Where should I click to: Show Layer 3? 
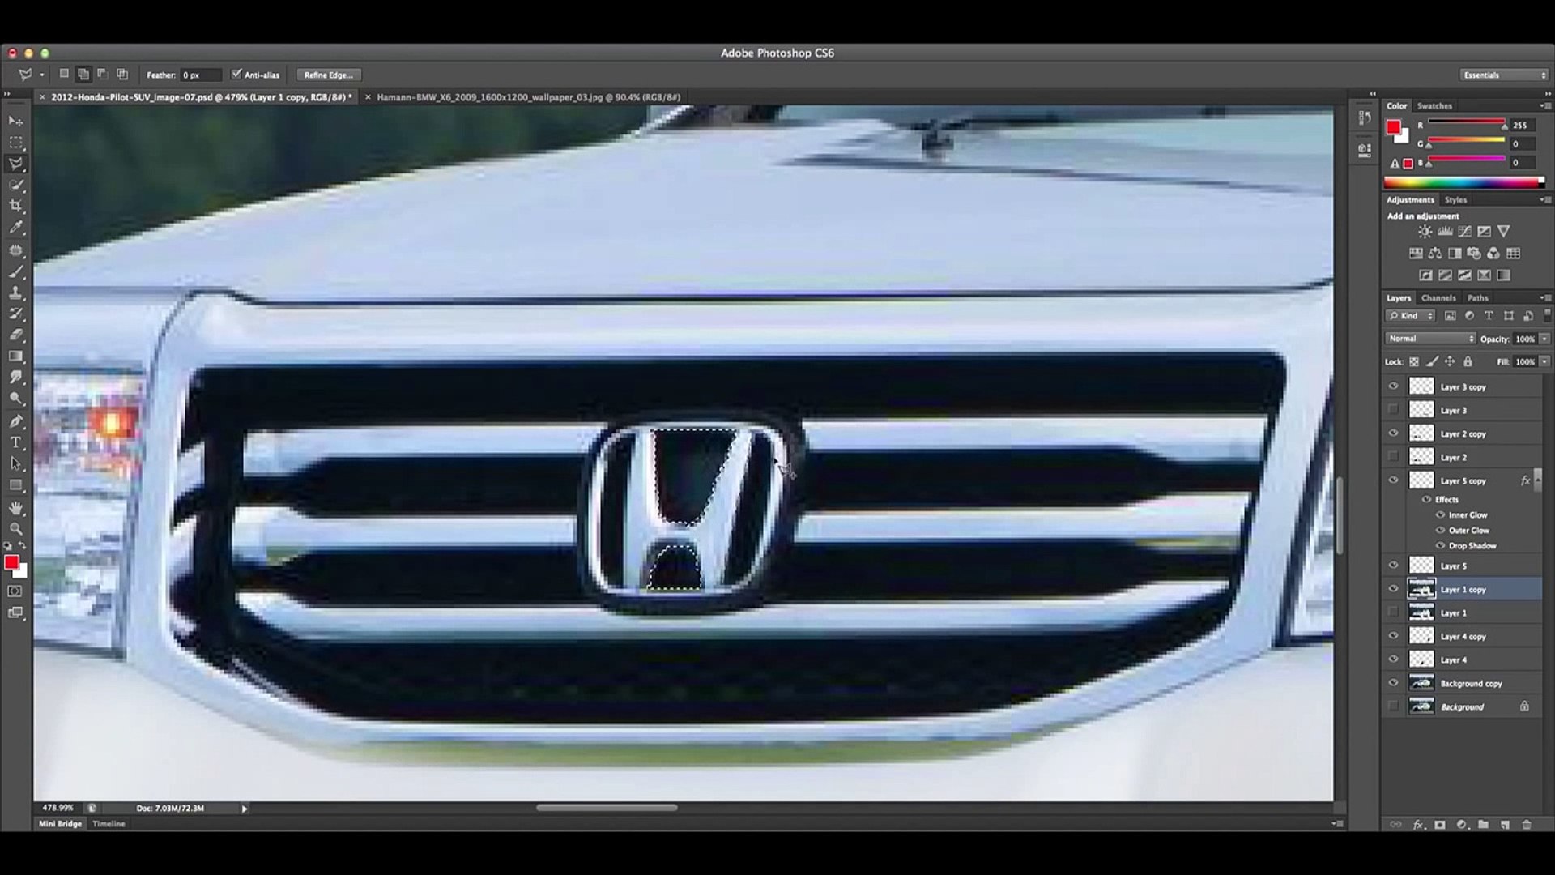pyautogui.click(x=1393, y=410)
